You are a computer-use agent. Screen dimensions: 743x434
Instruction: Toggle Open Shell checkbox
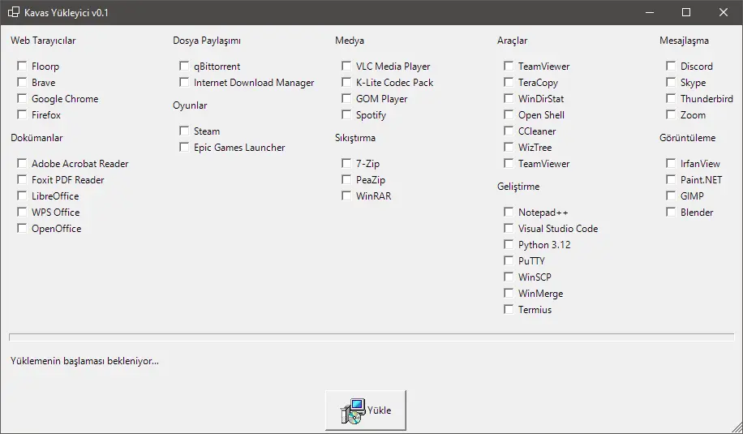[x=509, y=114]
